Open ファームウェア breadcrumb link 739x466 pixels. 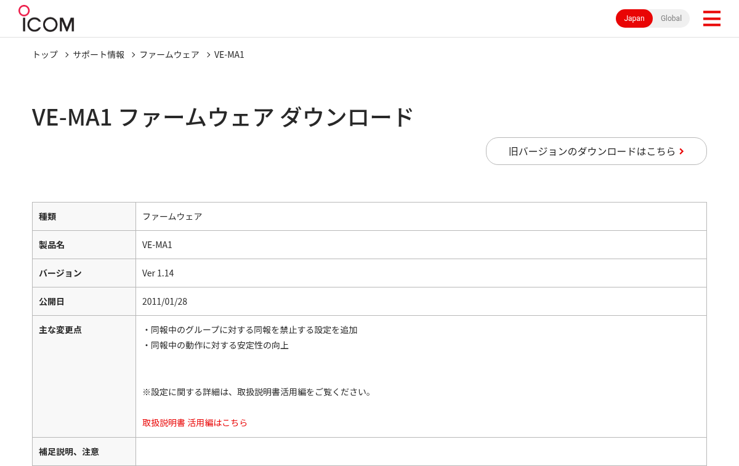tap(169, 54)
